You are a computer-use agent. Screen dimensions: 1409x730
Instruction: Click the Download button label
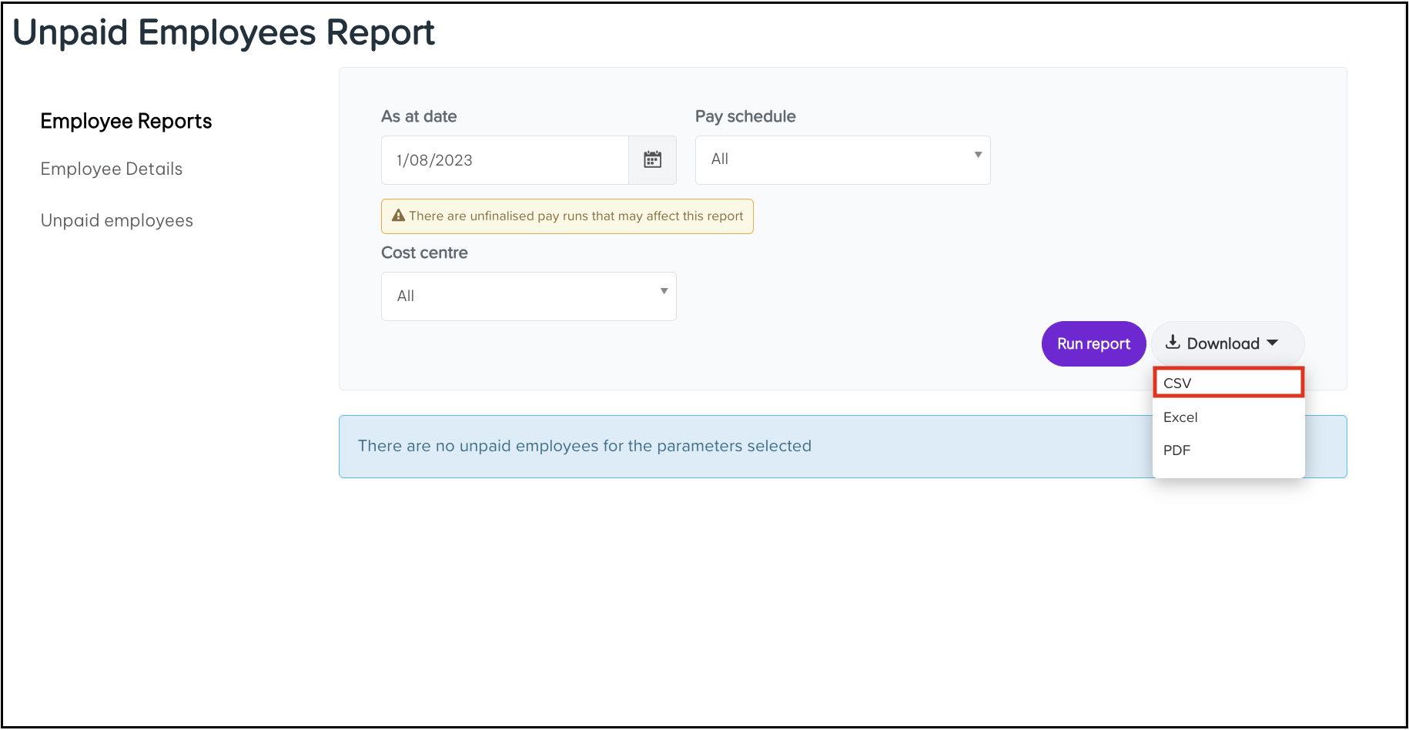coord(1223,344)
